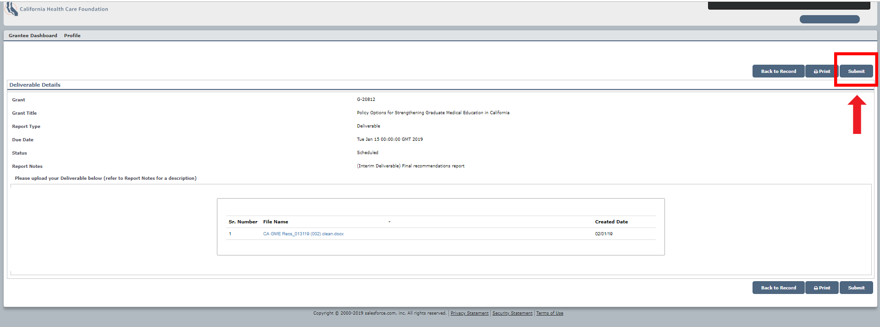Click the California Health Care Foundation logo
This screenshot has height=327, width=880.
coord(11,9)
